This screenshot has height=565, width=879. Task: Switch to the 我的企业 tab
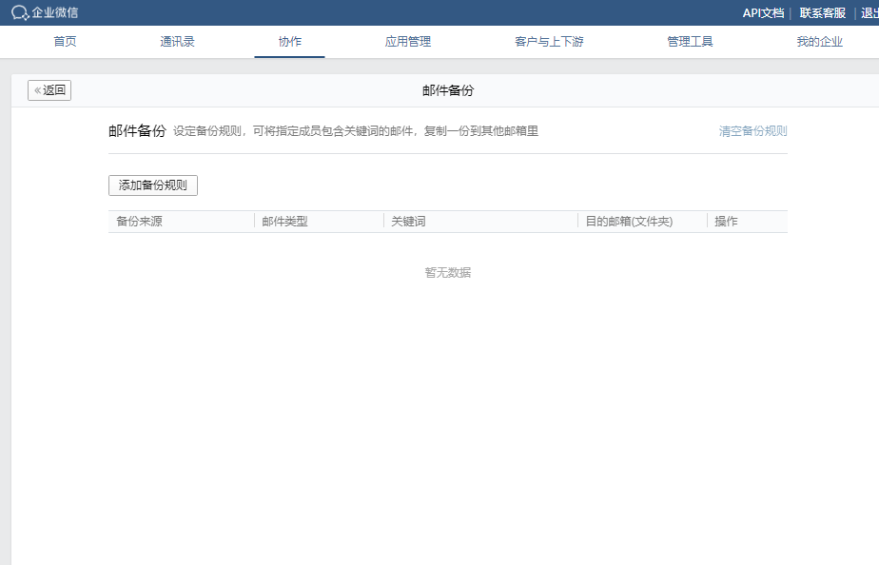tap(819, 42)
